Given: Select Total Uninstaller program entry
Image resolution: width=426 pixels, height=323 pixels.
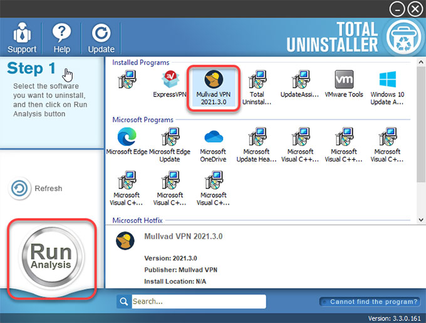Looking at the screenshot, I should [257, 88].
